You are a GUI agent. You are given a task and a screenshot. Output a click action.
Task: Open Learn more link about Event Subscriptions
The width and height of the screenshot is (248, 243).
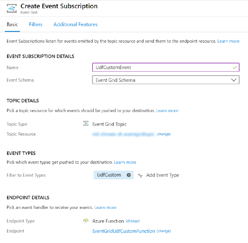[228, 41]
